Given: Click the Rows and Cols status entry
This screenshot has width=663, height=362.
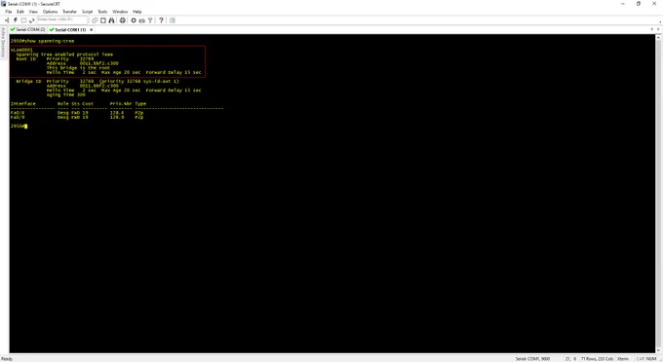Looking at the screenshot, I should (597, 359).
